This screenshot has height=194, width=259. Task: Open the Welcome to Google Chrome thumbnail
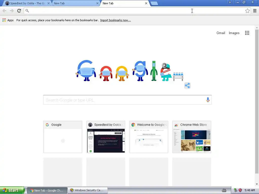coord(149,137)
